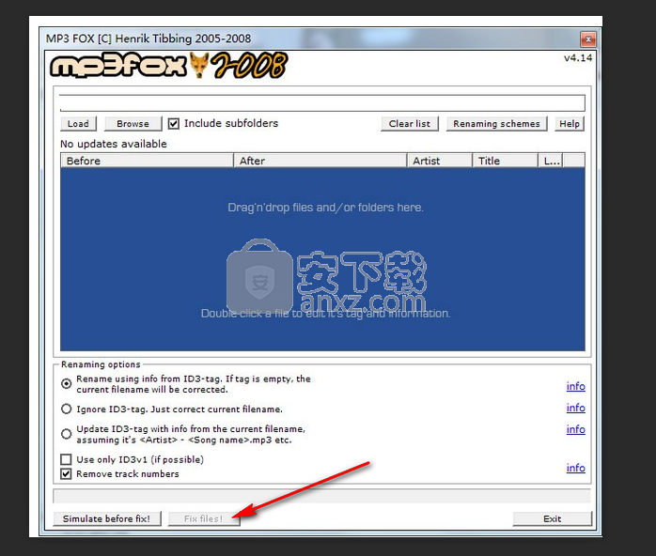
Task: Open info link for ID3-tag rename option
Action: (576, 386)
